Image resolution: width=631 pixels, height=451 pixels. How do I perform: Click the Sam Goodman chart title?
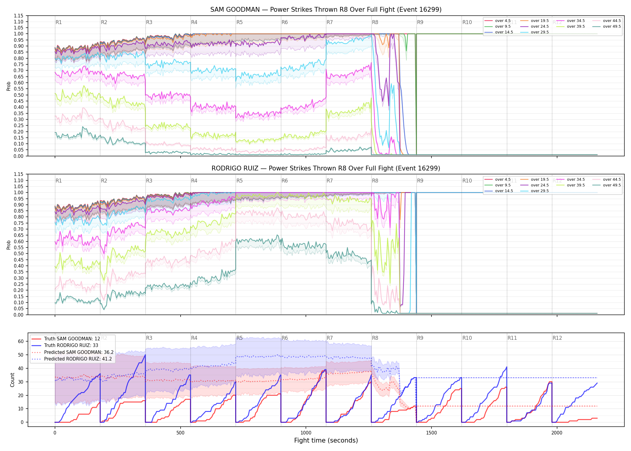tap(326, 10)
